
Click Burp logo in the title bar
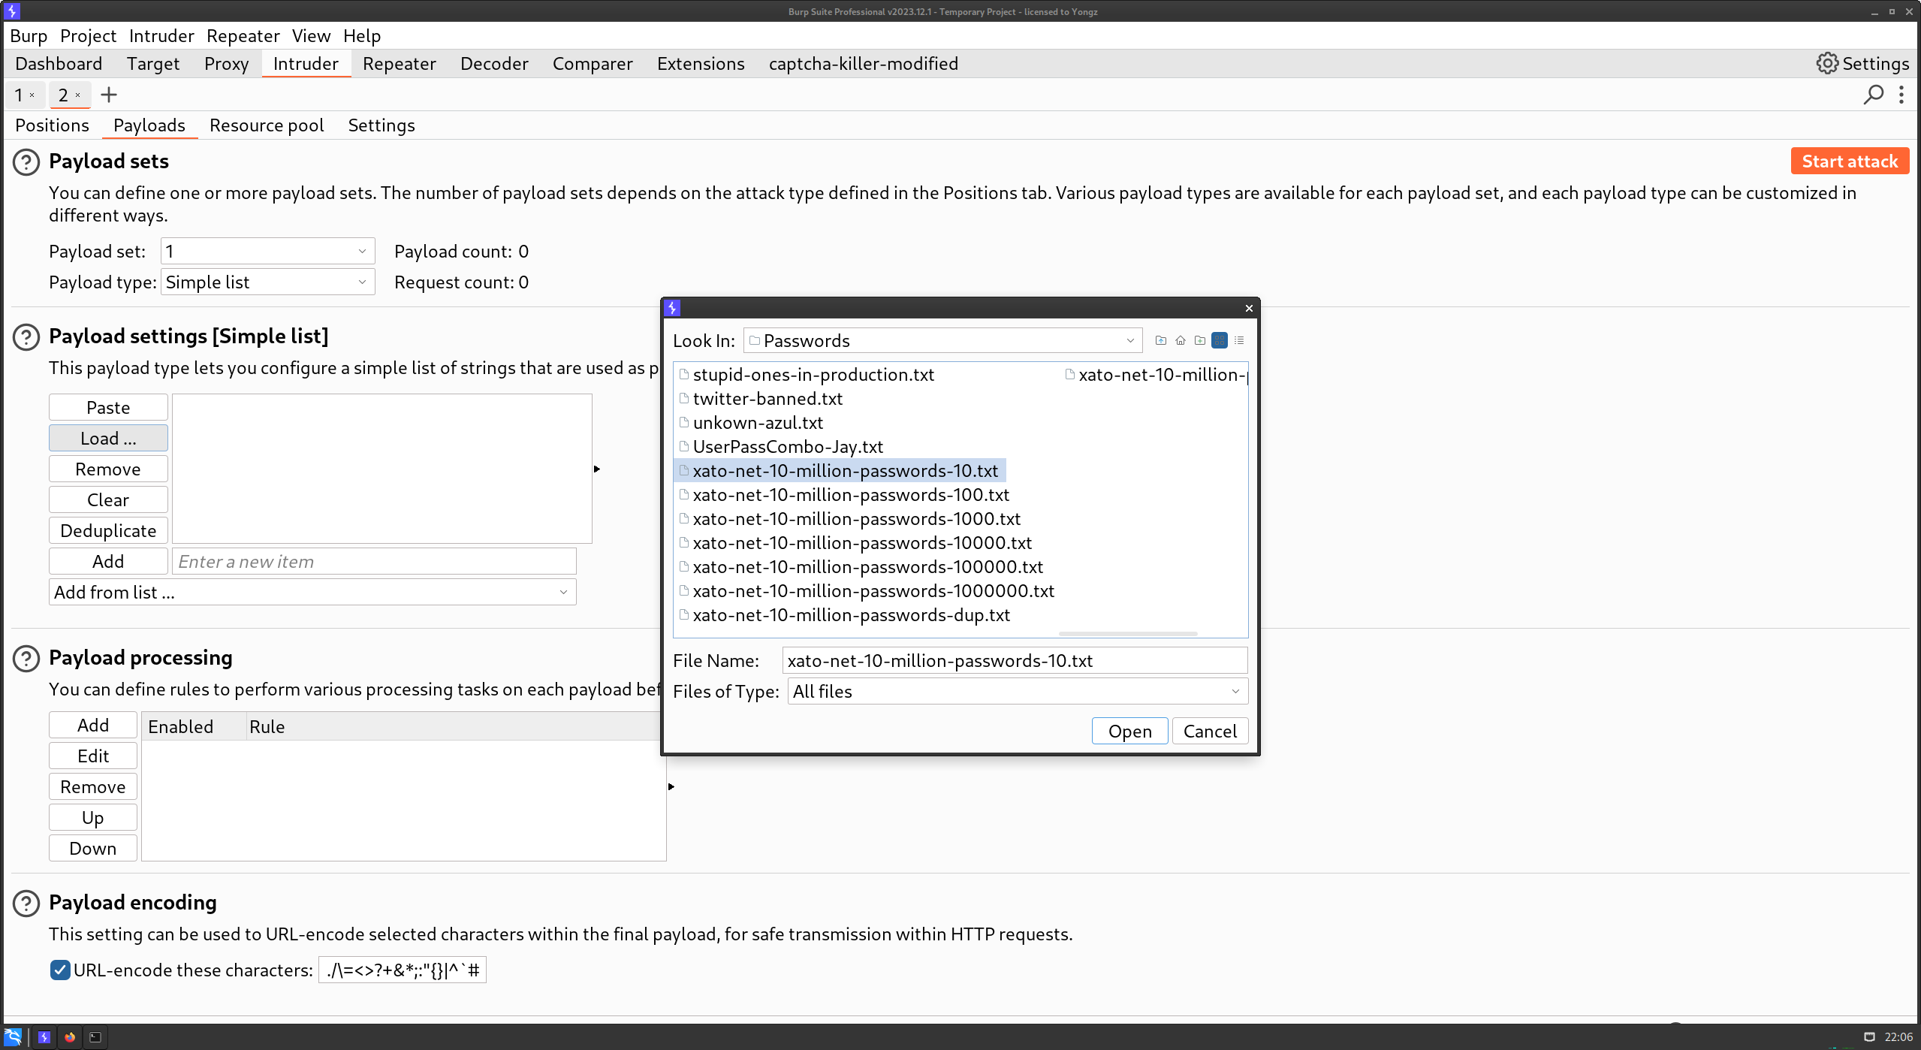[x=12, y=11]
